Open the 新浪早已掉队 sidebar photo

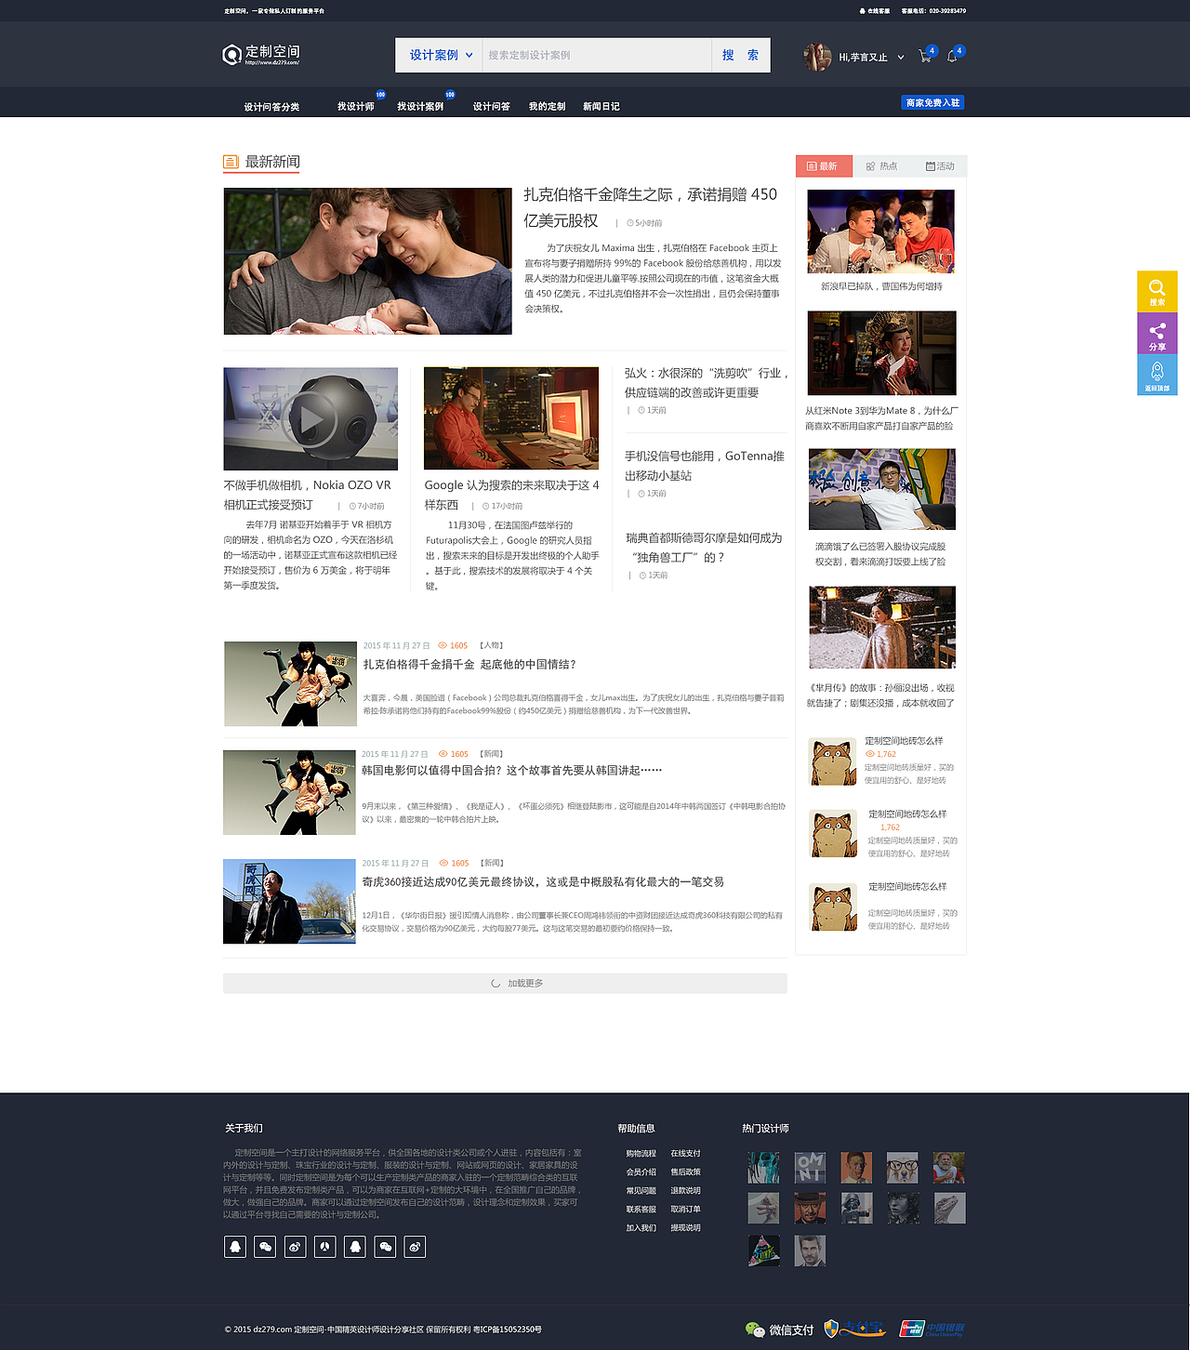(881, 232)
